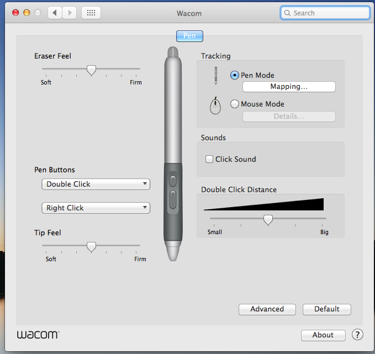Viewport: 375px width, 354px height.
Task: Click the Tip Feel heading
Action: [x=47, y=233]
